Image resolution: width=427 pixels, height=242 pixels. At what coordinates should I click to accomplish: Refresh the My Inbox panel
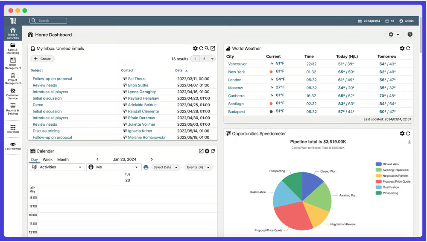point(201,48)
